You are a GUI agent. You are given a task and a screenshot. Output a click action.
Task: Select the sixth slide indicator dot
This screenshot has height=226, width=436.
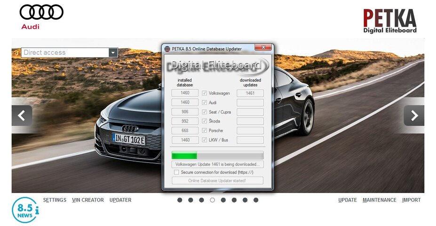click(234, 200)
